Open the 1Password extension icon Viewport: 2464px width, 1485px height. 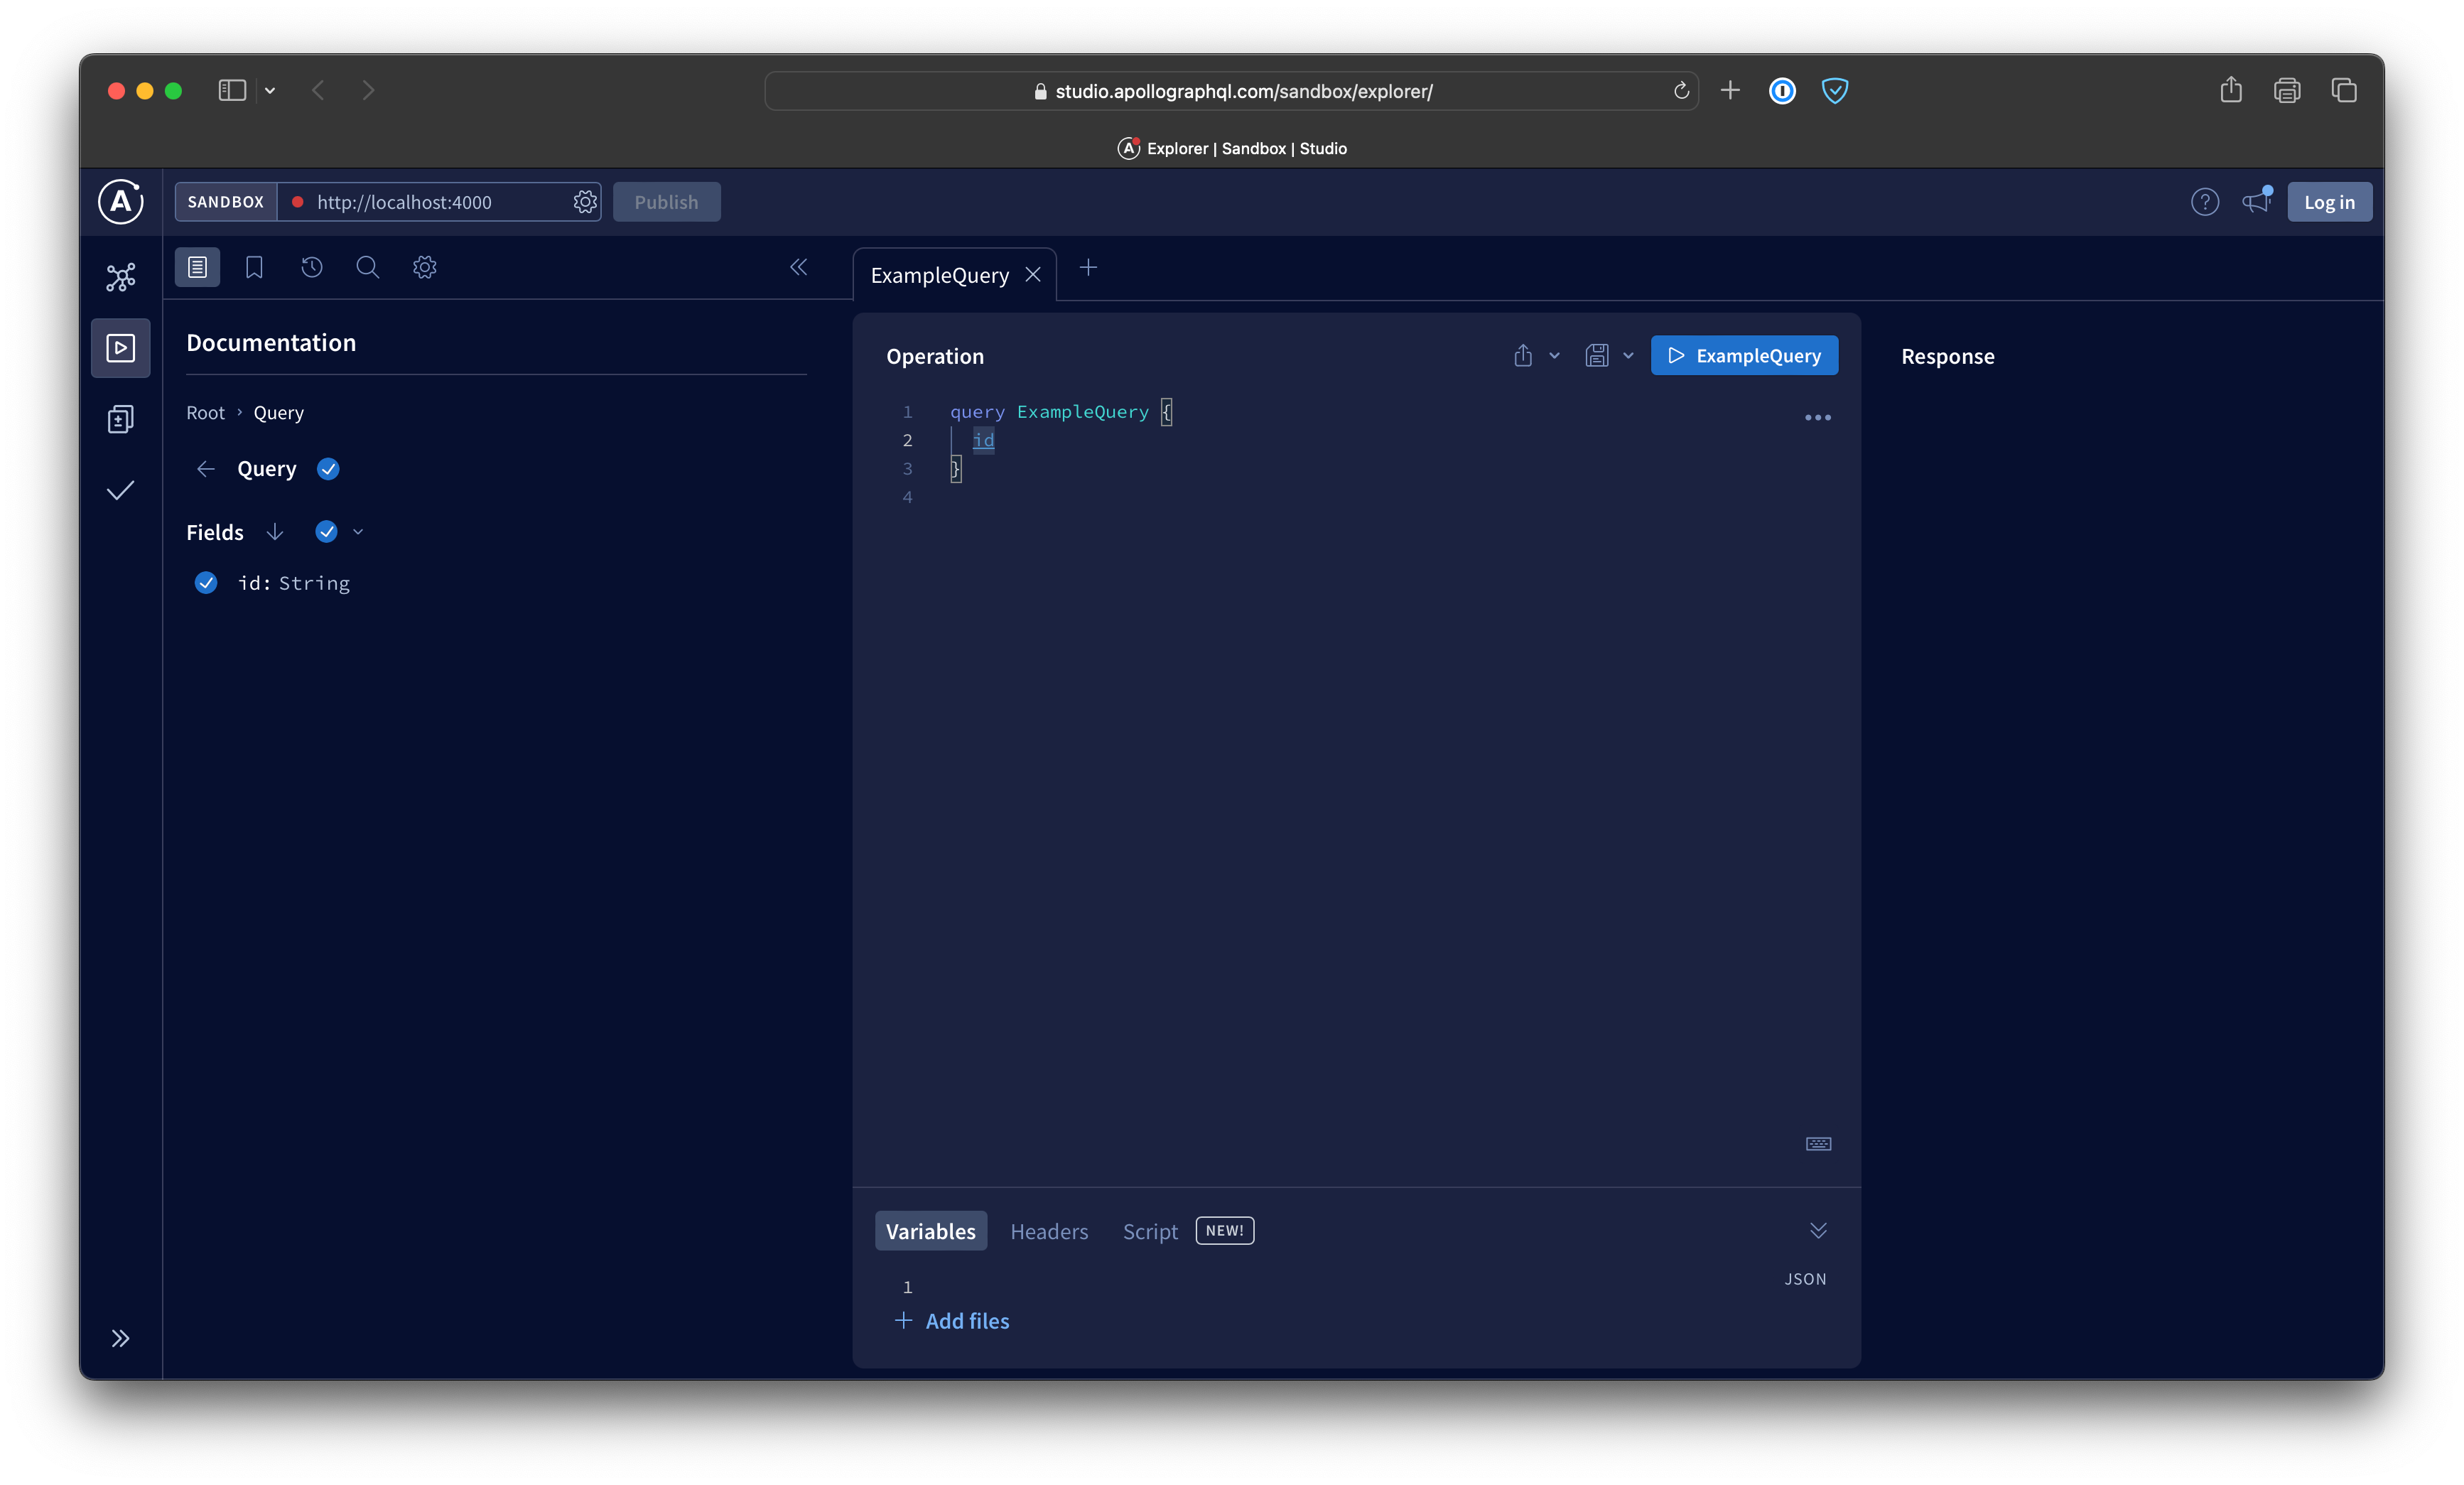(1782, 91)
